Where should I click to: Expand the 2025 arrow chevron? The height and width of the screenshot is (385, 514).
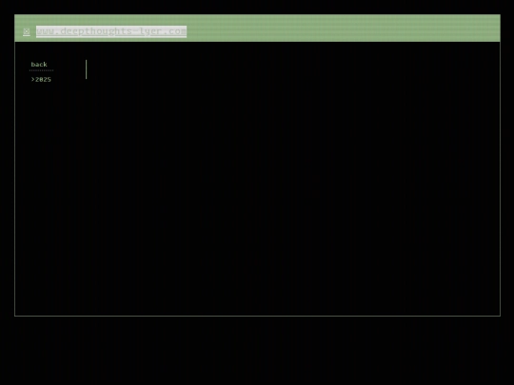(x=32, y=79)
